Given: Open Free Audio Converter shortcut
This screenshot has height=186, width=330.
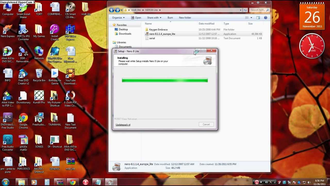Looking at the screenshot, I should (x=8, y=143).
